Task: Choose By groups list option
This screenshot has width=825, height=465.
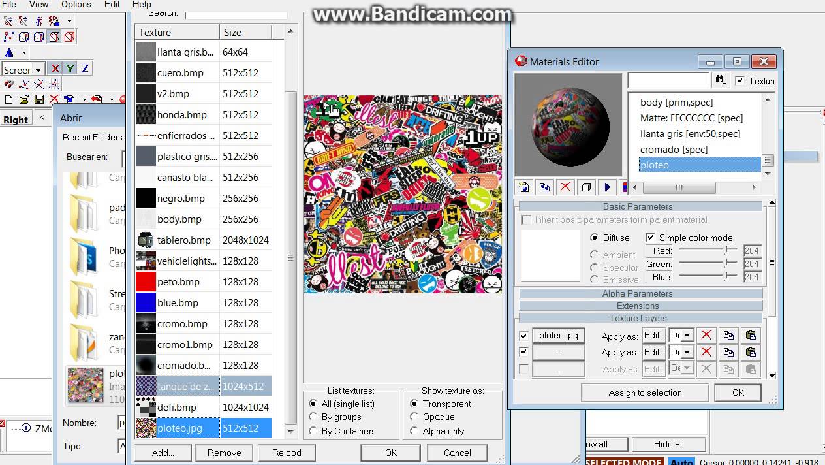Action: (x=313, y=417)
